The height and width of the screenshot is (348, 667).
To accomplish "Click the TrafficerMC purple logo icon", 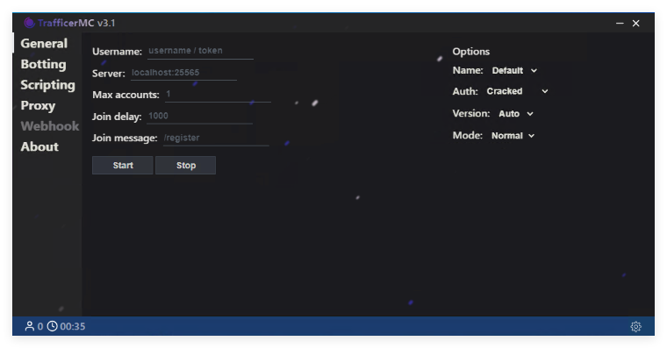I will [x=29, y=23].
